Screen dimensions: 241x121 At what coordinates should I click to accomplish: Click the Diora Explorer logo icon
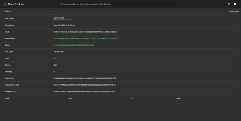point(5,4)
